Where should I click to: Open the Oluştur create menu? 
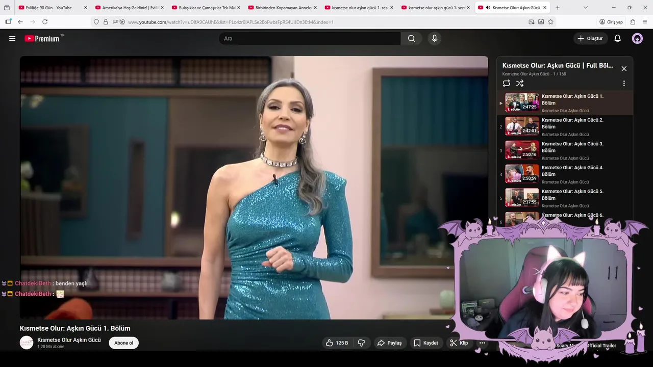[x=590, y=38]
